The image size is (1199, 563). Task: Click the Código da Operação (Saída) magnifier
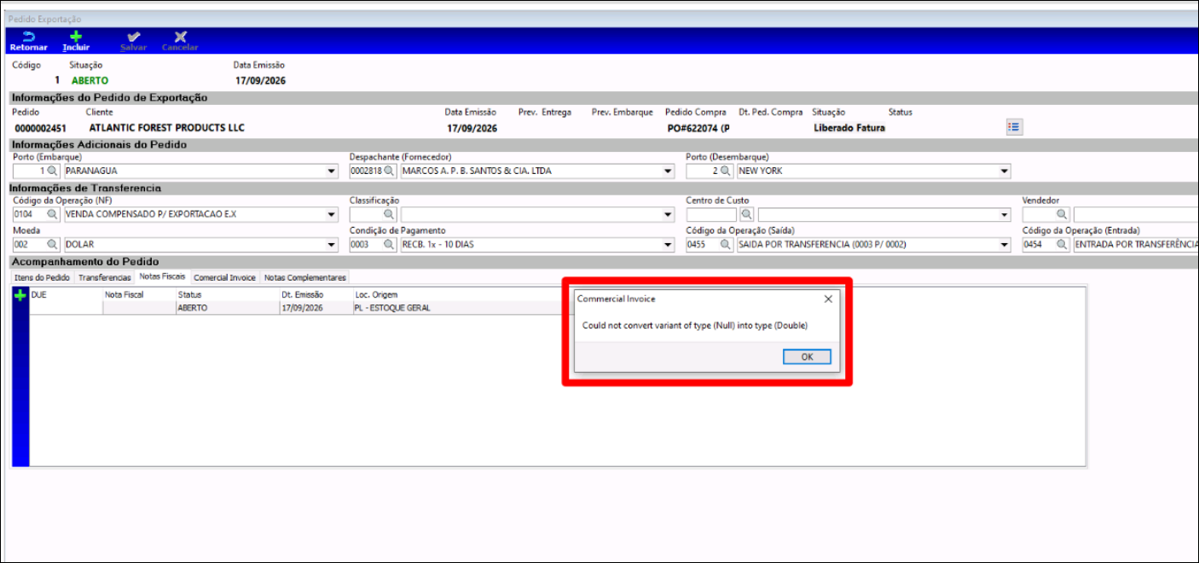(x=726, y=245)
